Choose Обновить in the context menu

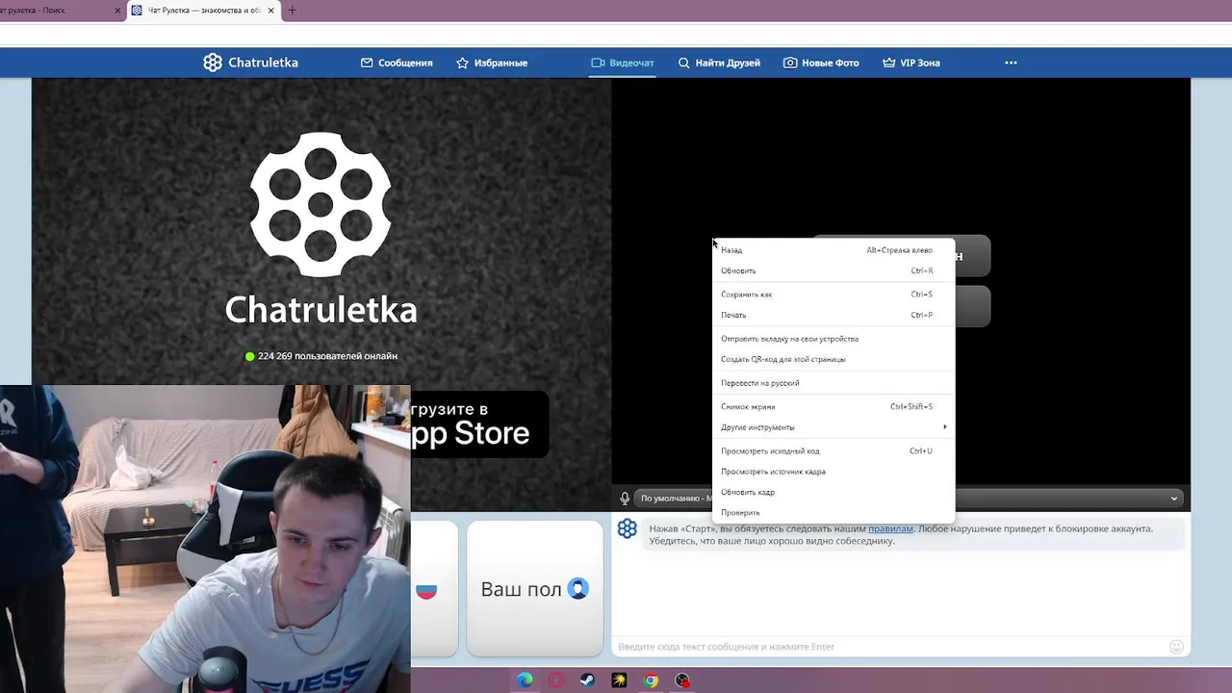coord(834,270)
